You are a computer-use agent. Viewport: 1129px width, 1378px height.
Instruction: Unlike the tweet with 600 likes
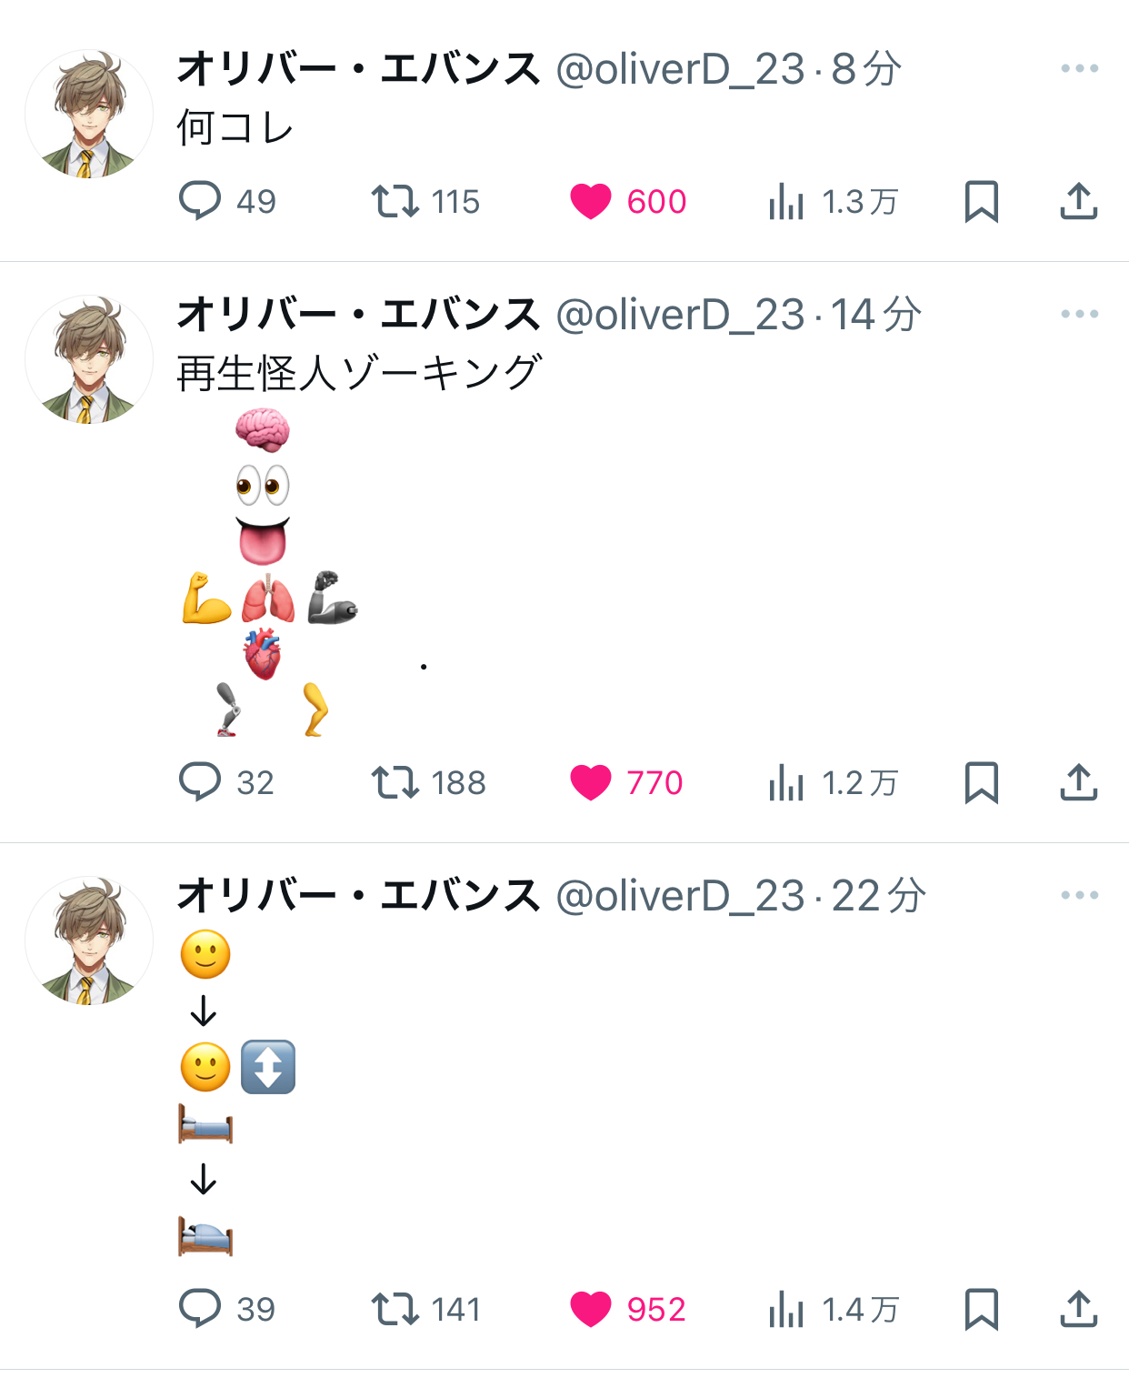coord(591,201)
